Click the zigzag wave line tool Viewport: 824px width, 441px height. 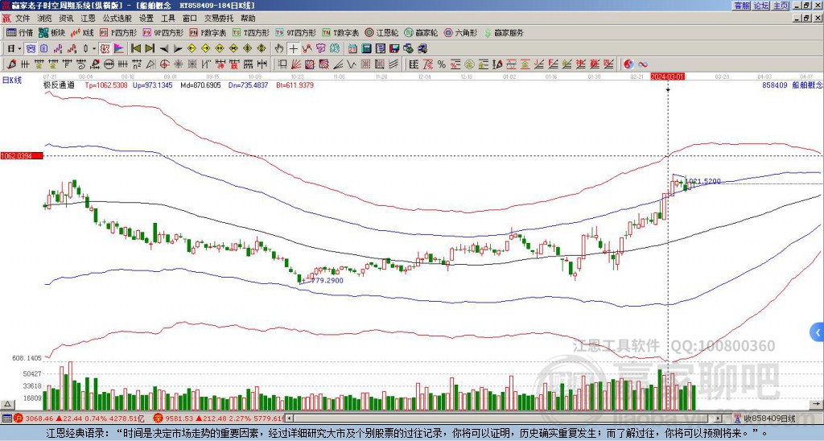coord(351,64)
